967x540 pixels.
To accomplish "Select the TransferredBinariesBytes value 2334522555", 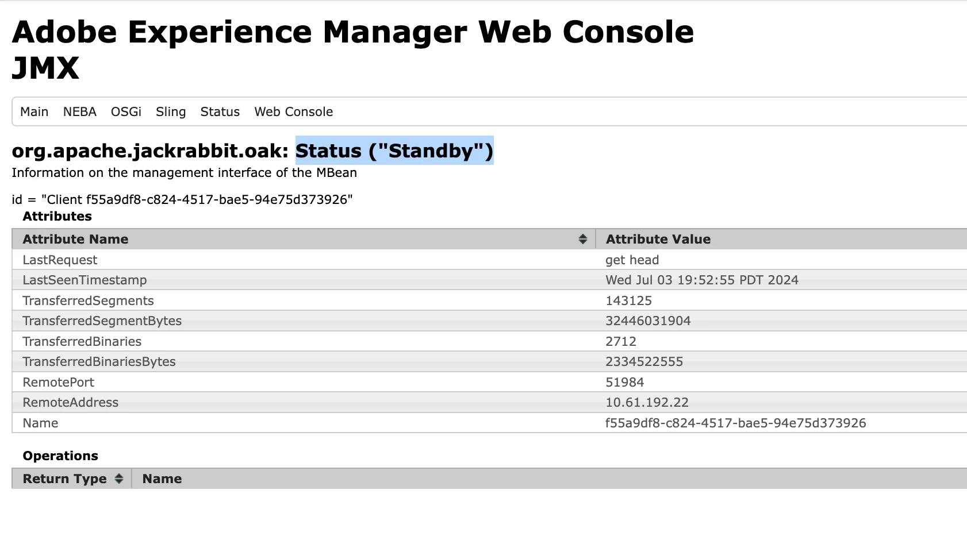I will [644, 361].
